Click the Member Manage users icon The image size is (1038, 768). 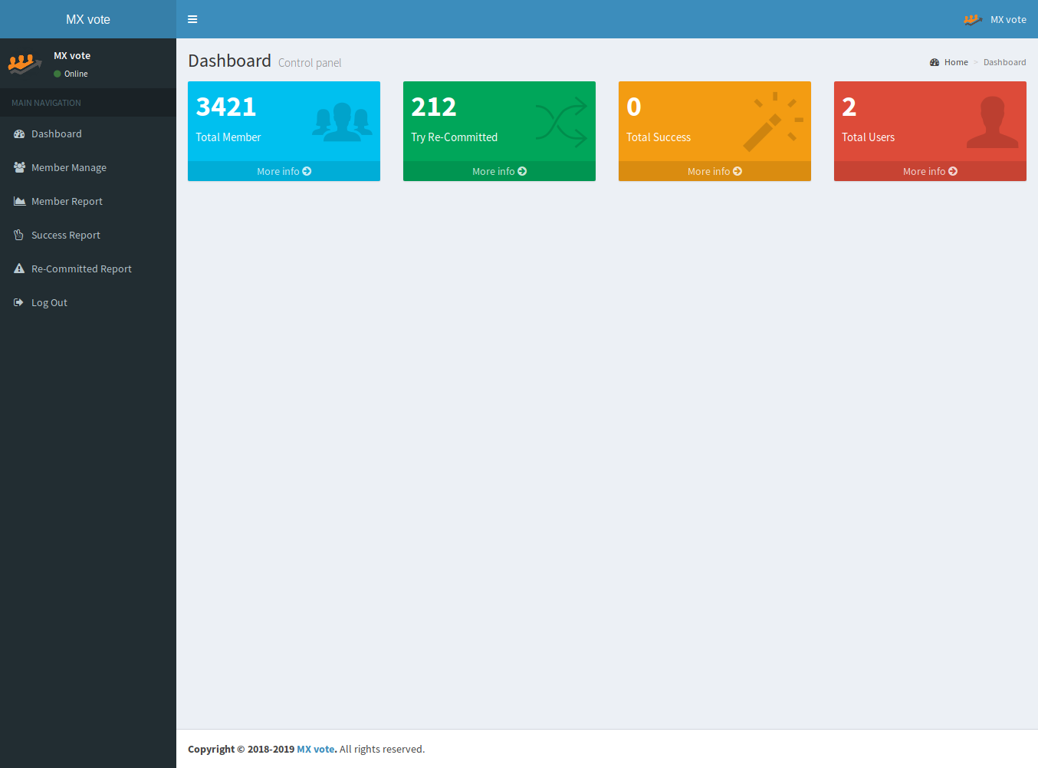18,166
